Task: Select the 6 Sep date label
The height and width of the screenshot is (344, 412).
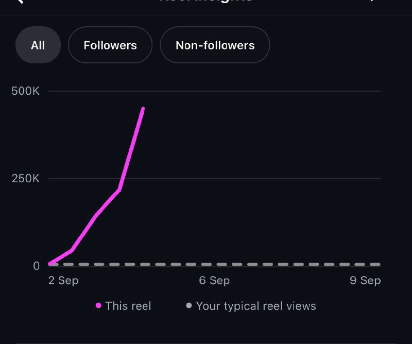Action: coord(214,281)
